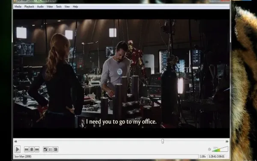Image resolution: width=257 pixels, height=161 pixels.
Task: Open the Tools menu
Action: (59, 6)
